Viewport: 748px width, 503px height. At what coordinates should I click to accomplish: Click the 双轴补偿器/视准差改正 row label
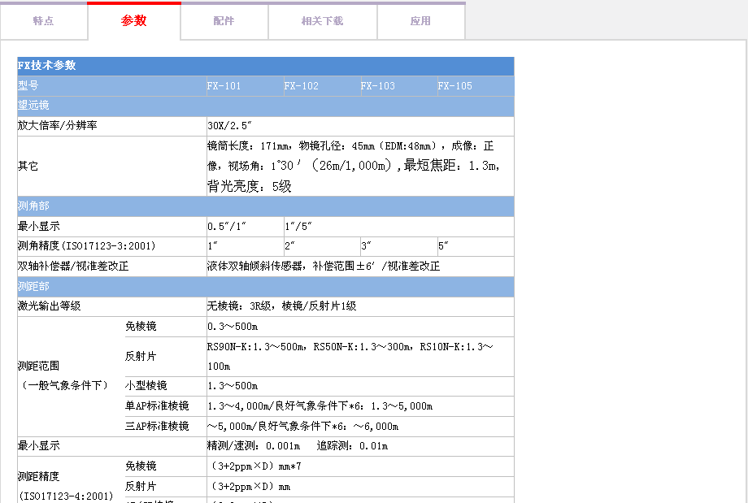[x=73, y=266]
